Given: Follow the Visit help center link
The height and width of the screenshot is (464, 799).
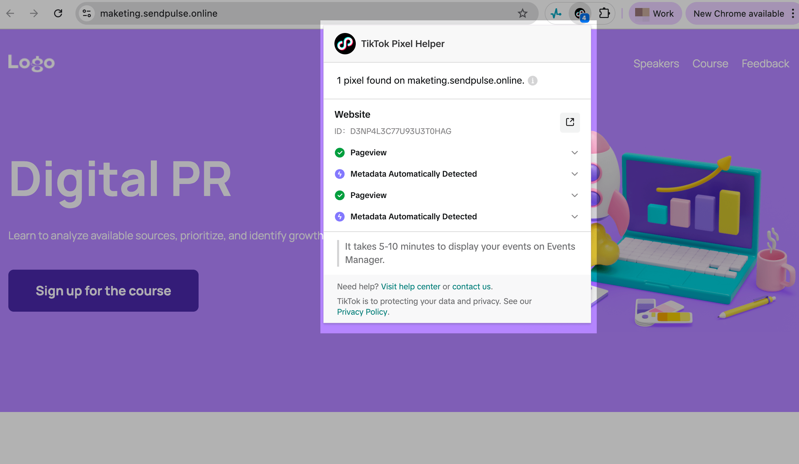Looking at the screenshot, I should [411, 287].
